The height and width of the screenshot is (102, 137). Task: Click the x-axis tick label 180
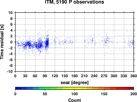(x=75, y=76)
